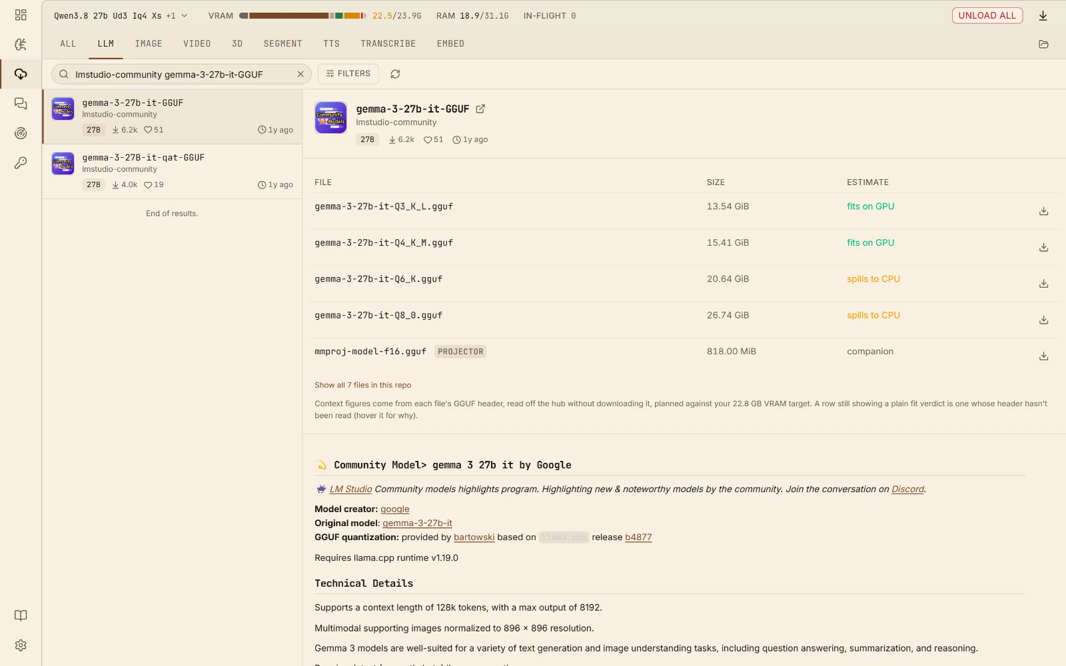Download gemma-3-27b-it-Q4_K_M.gguf
1066x666 pixels.
tap(1043, 247)
